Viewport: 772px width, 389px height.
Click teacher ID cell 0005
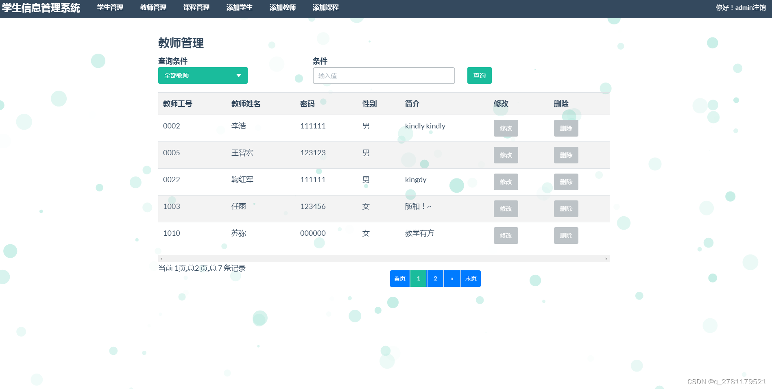[x=172, y=153]
